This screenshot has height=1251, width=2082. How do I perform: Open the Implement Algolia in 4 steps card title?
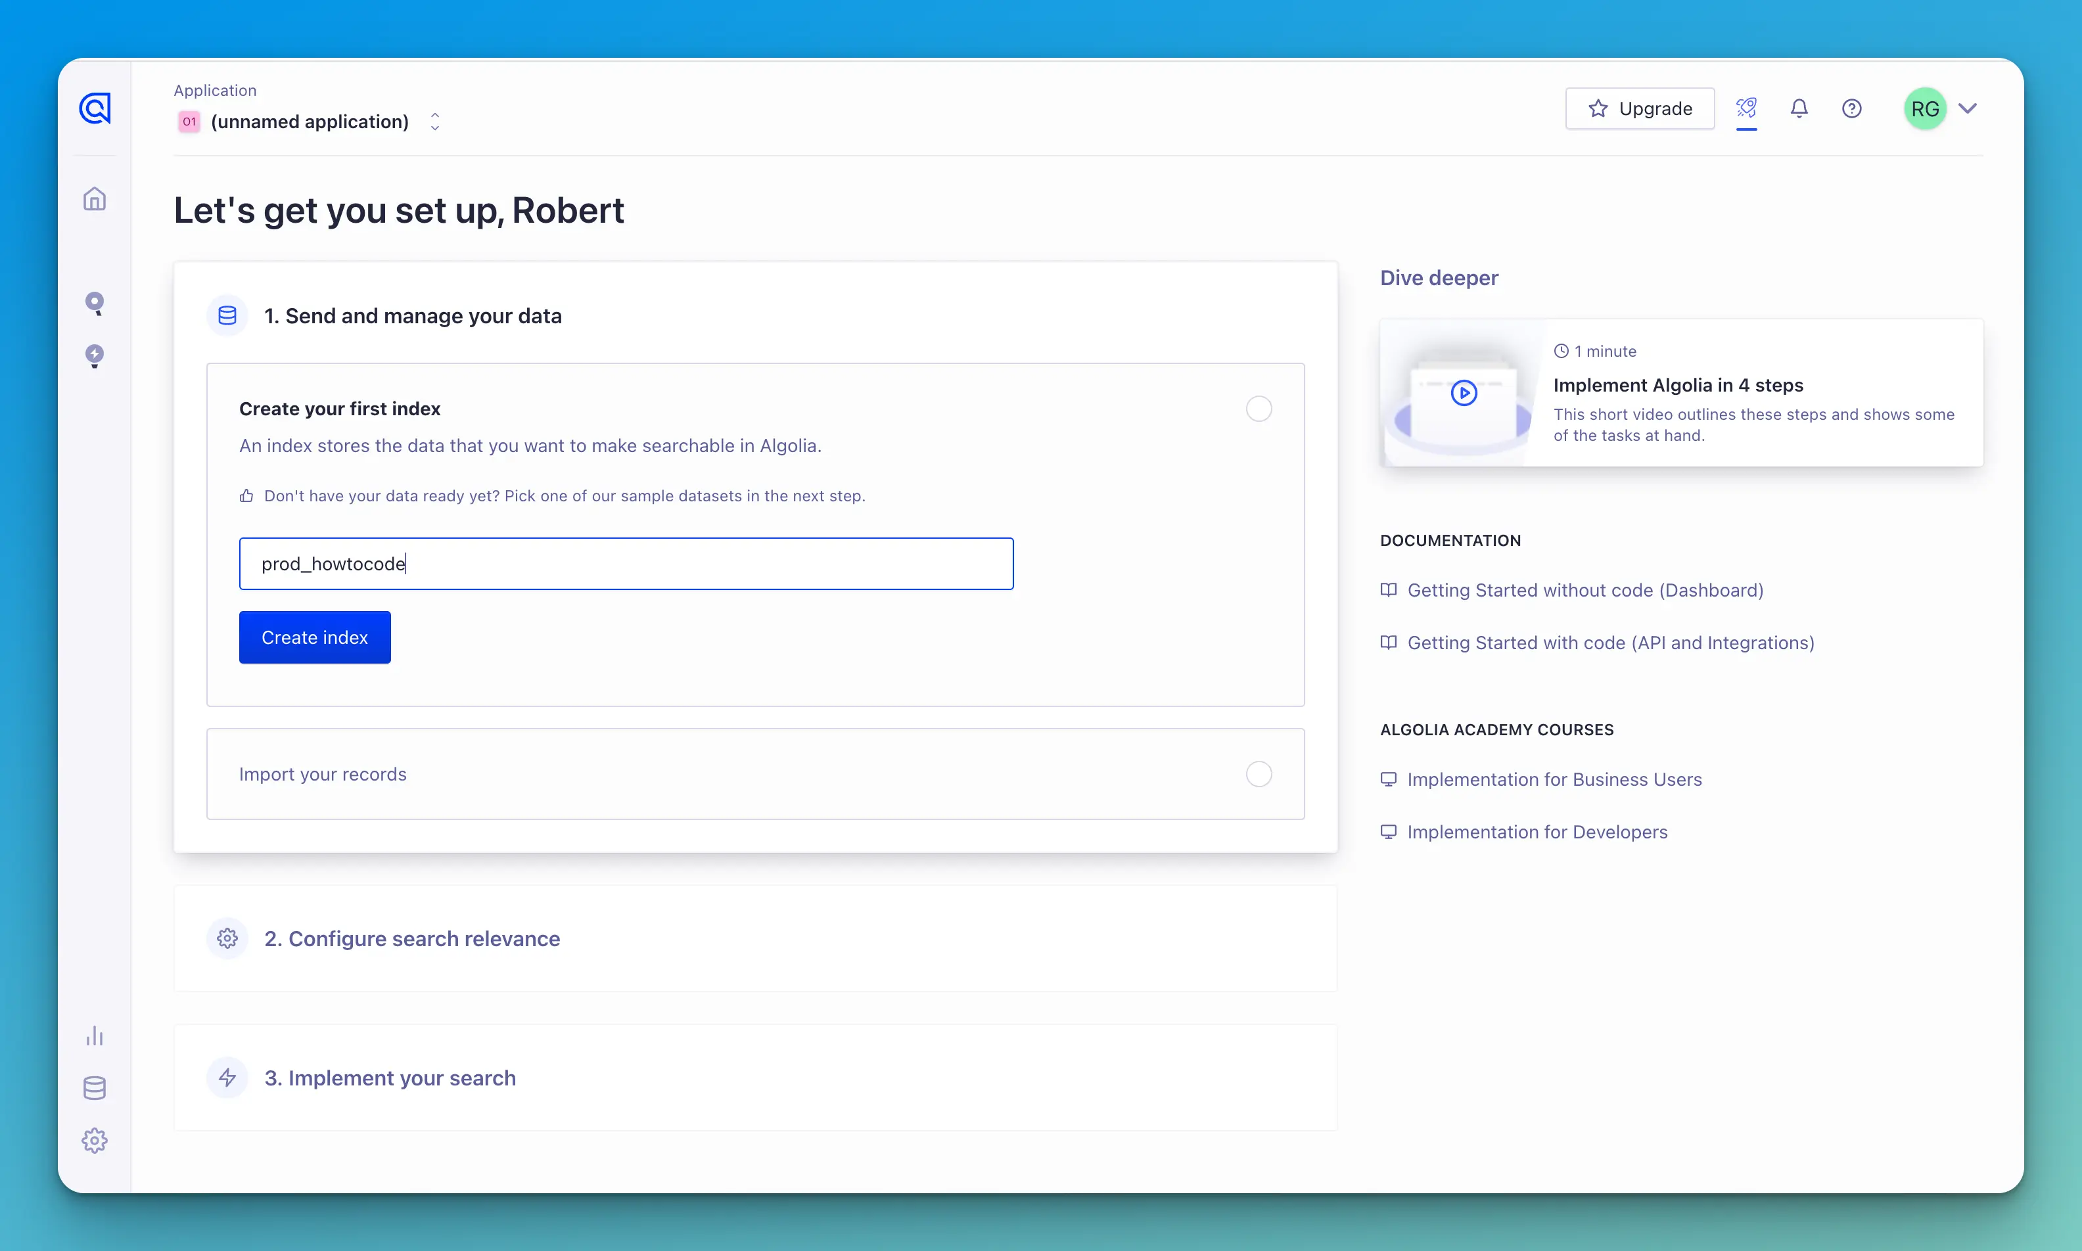1678,385
